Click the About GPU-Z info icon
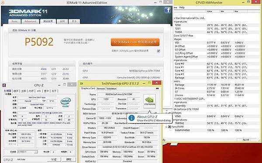 click(x=131, y=118)
